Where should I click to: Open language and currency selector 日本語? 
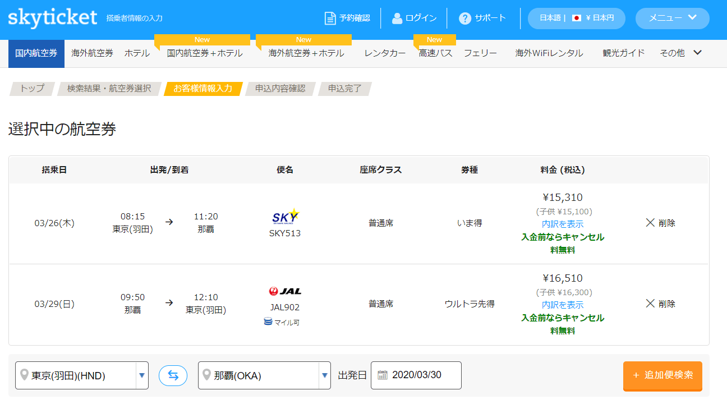[x=577, y=18]
